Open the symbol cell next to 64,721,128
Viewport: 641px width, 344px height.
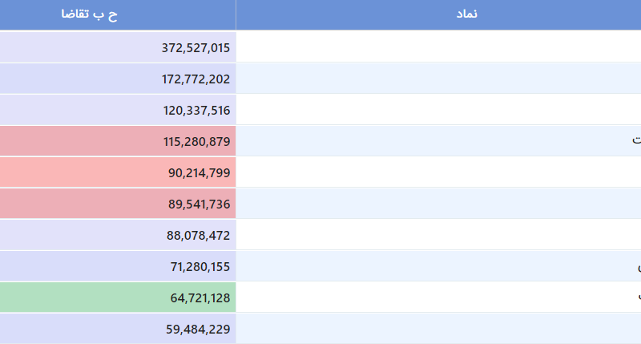coord(438,297)
